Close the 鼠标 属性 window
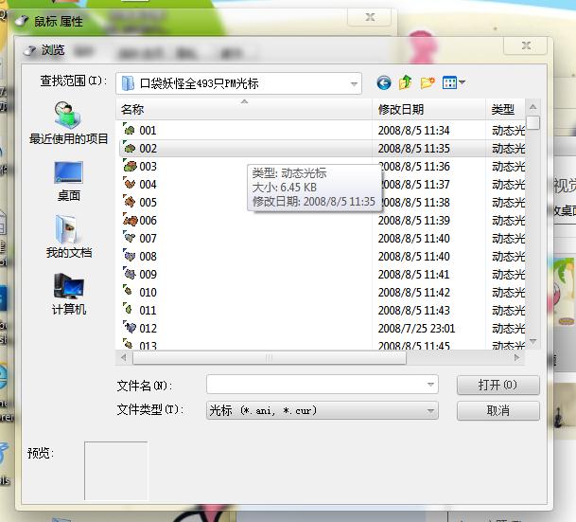Viewport: 576px width, 522px height. pos(370,17)
